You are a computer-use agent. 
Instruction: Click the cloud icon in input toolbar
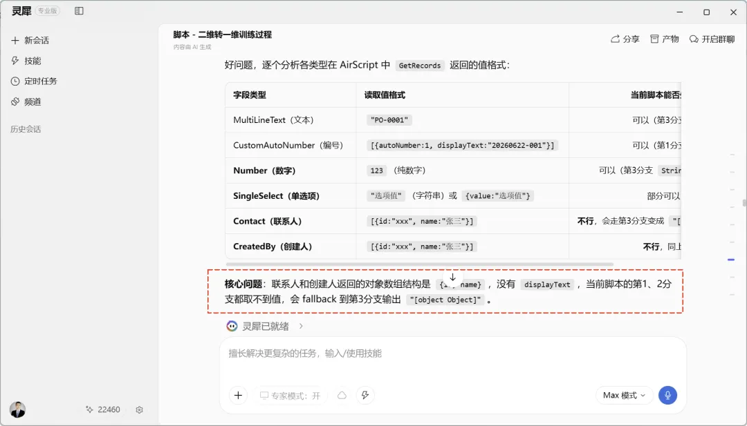coord(342,396)
